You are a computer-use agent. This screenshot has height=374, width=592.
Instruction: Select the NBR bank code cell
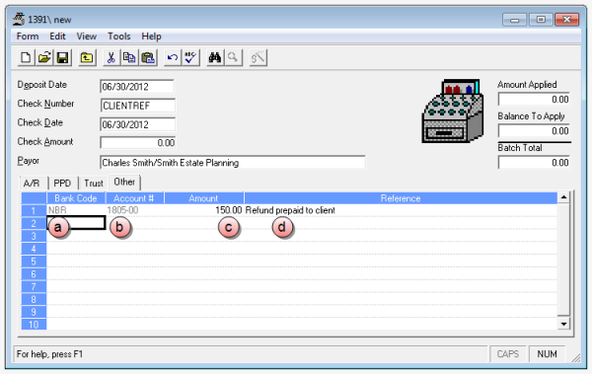click(76, 210)
